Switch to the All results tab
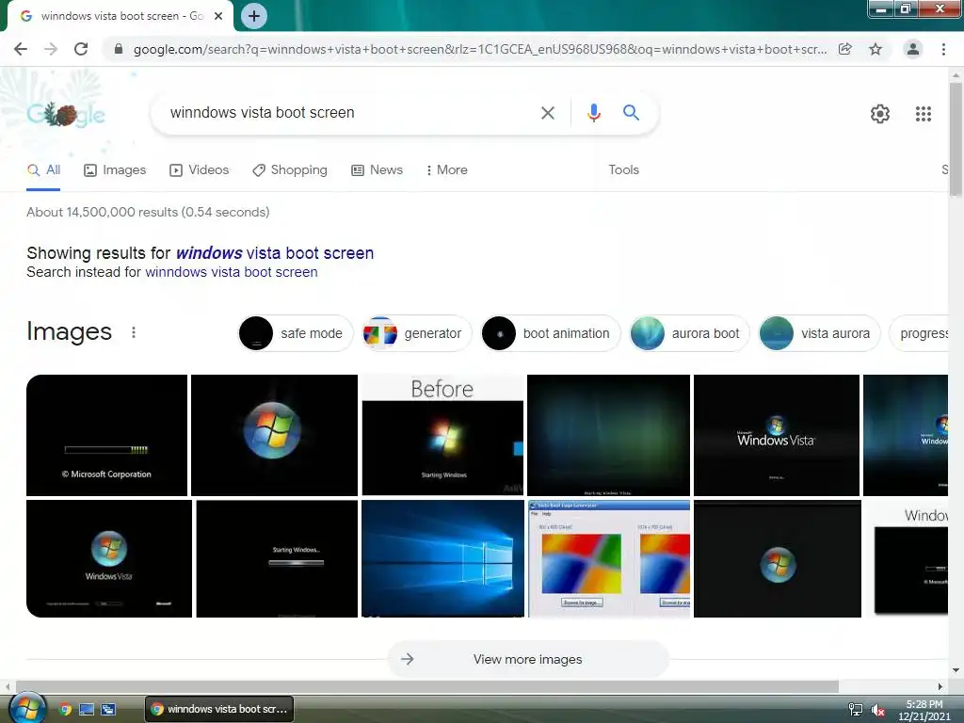The width and height of the screenshot is (964, 723). coord(43,170)
